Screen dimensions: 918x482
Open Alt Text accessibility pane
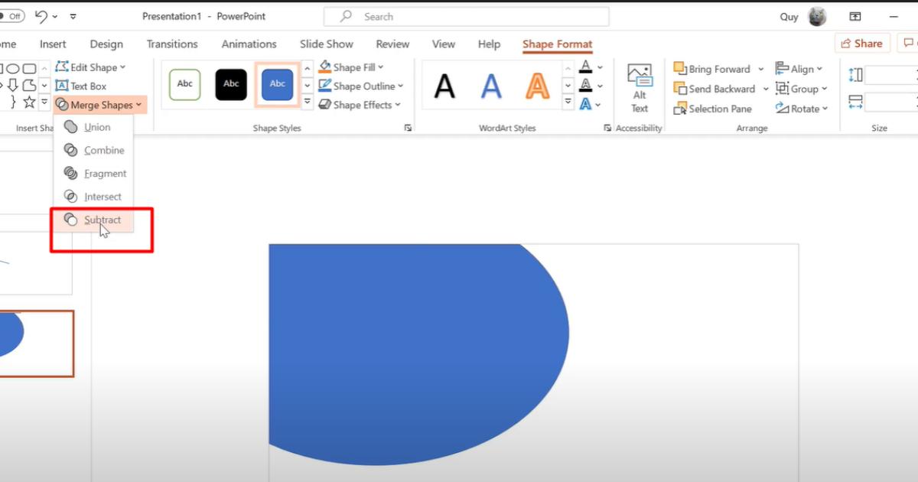640,87
